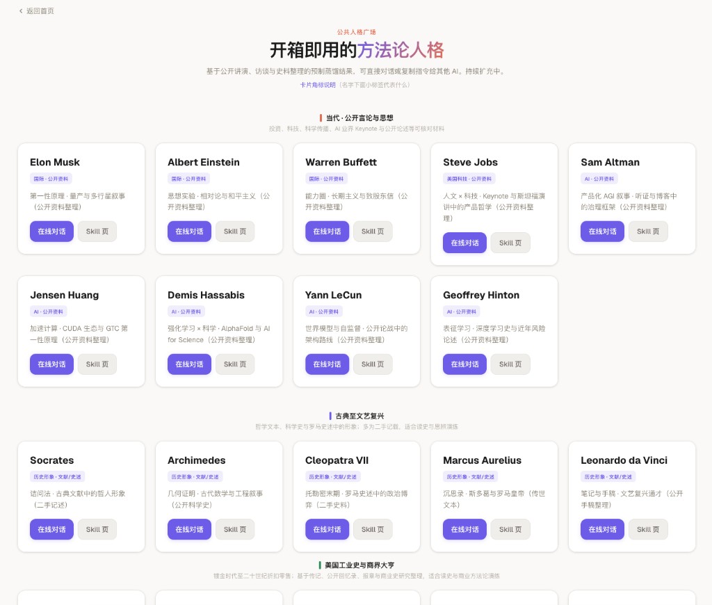Start 在线对话 with Albert Einstein
Image resolution: width=712 pixels, height=605 pixels.
point(189,231)
